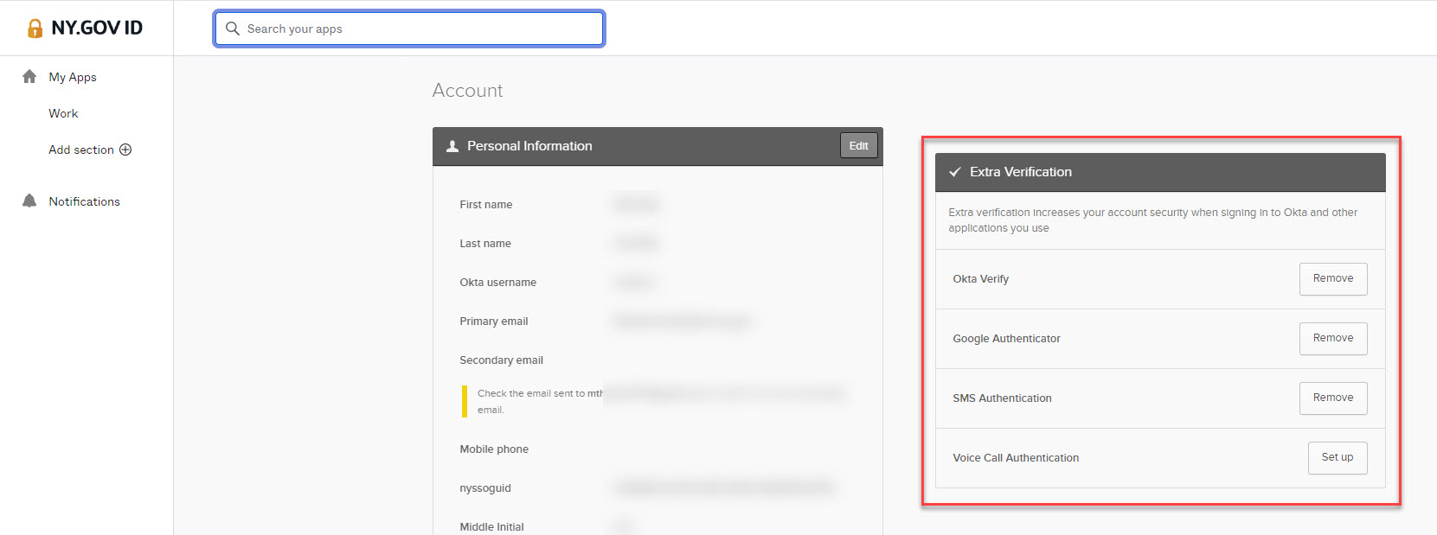Click the person icon in Personal Information header
The width and height of the screenshot is (1437, 535).
pos(452,146)
